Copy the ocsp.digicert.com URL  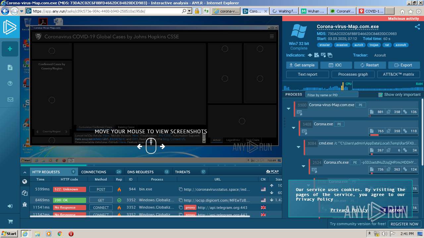[181, 200]
